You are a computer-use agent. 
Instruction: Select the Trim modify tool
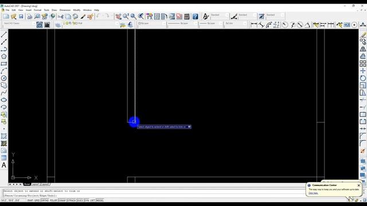pos(363,100)
